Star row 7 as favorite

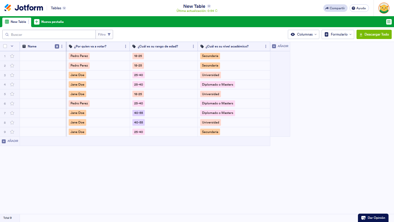tap(12, 113)
